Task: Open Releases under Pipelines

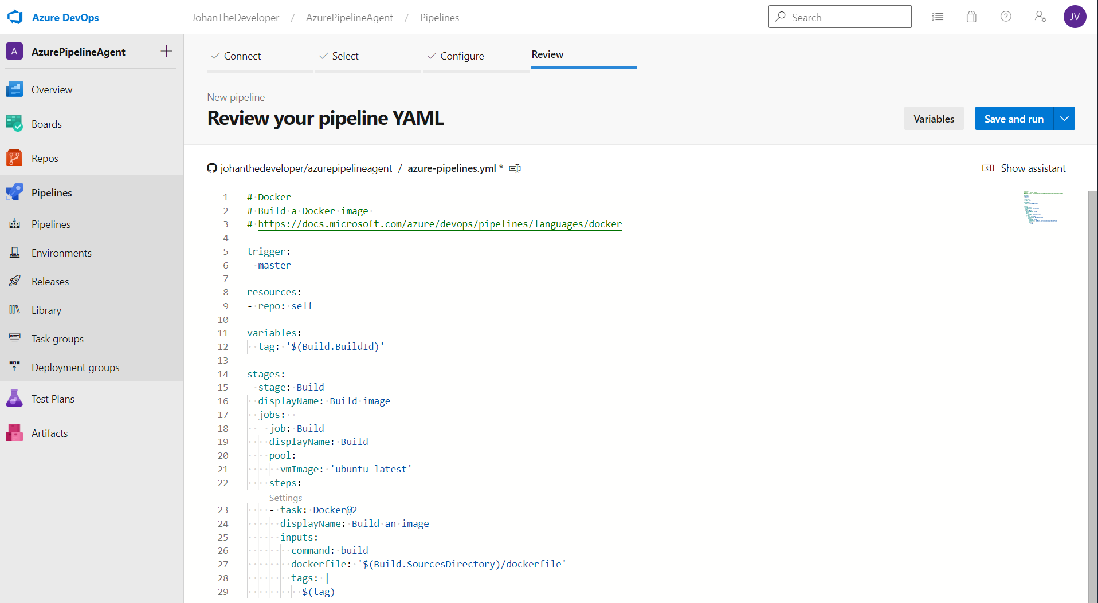Action: (92, 281)
